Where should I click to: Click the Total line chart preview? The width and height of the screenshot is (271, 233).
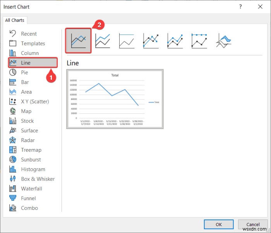point(115,99)
